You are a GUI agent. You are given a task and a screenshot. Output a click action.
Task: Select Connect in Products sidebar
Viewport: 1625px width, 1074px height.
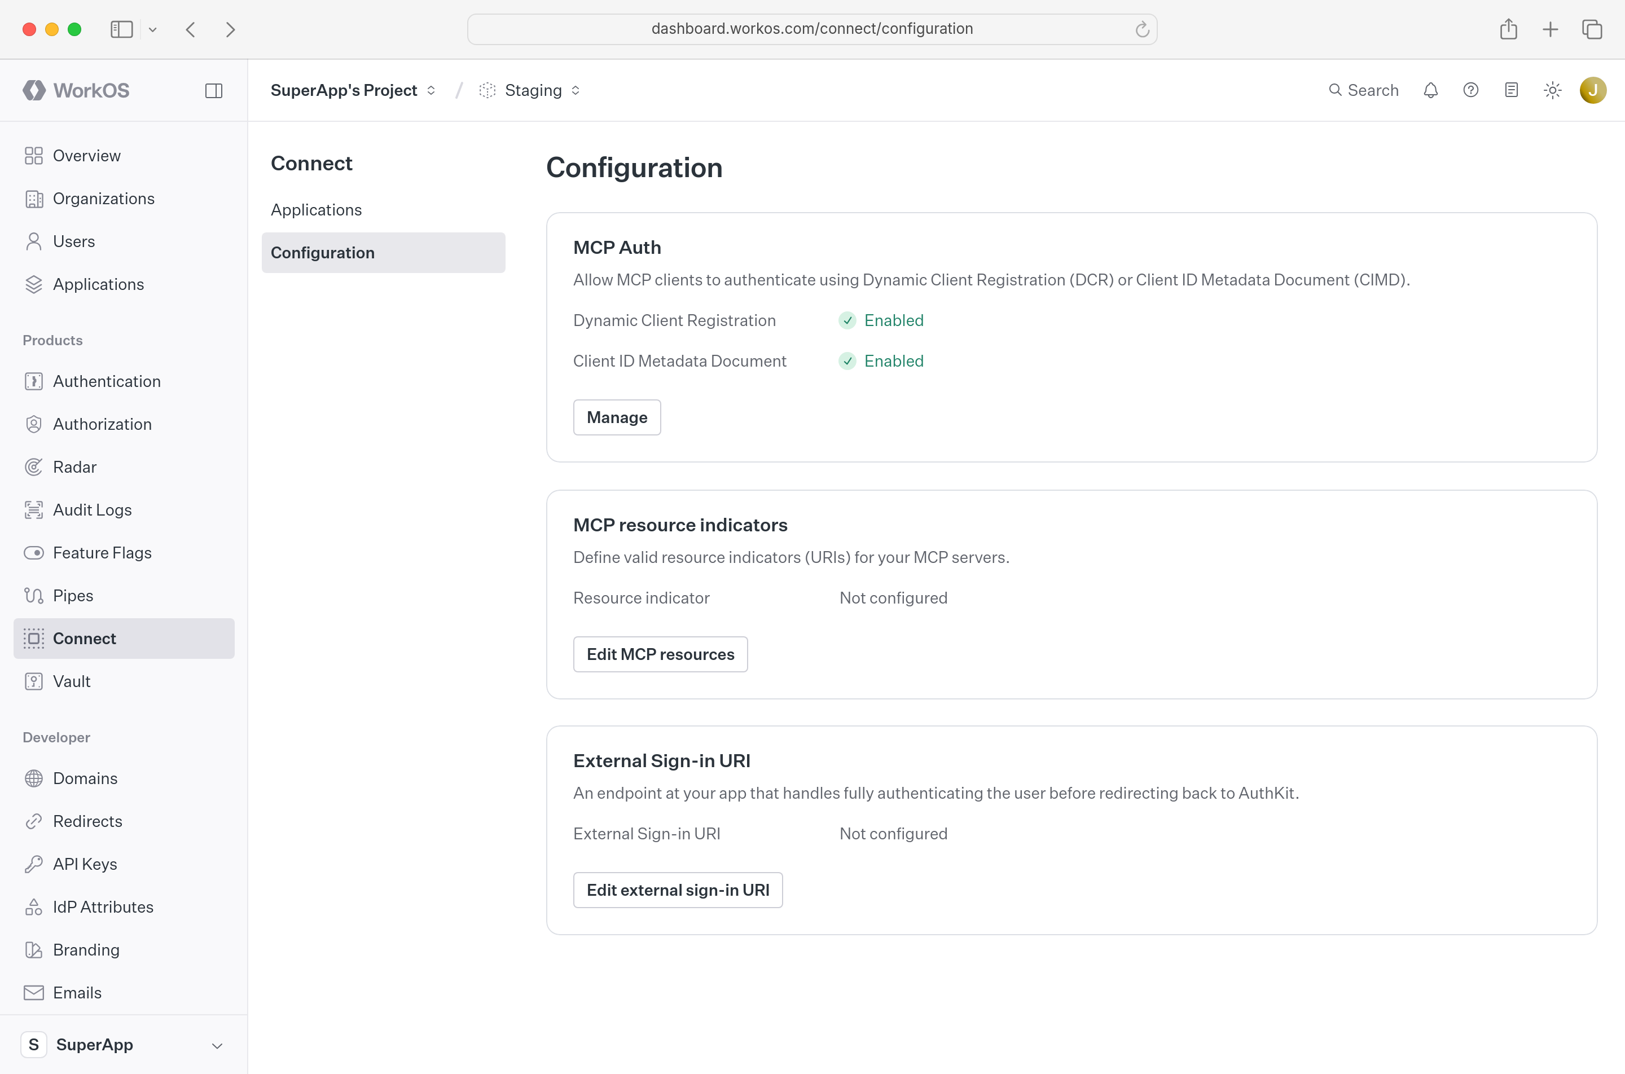(124, 639)
